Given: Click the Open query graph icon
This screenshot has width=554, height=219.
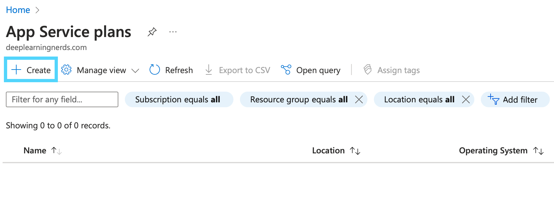Looking at the screenshot, I should tap(286, 70).
